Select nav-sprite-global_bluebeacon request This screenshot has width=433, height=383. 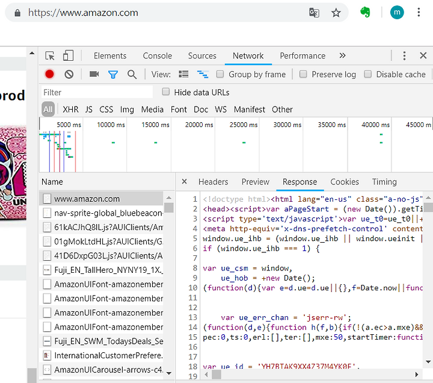pyautogui.click(x=102, y=213)
